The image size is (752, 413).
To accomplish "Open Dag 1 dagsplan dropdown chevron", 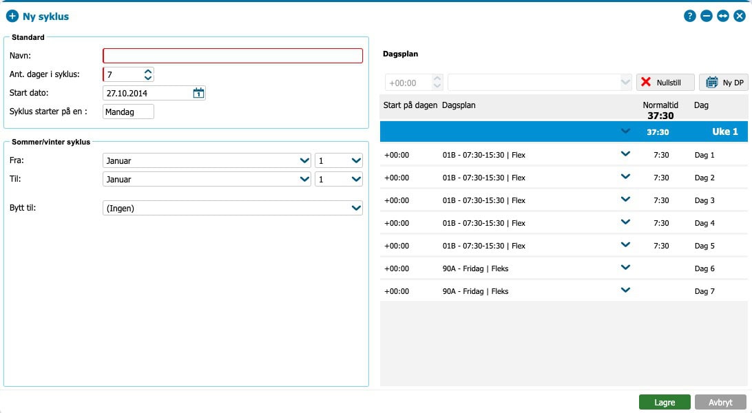I will (625, 153).
